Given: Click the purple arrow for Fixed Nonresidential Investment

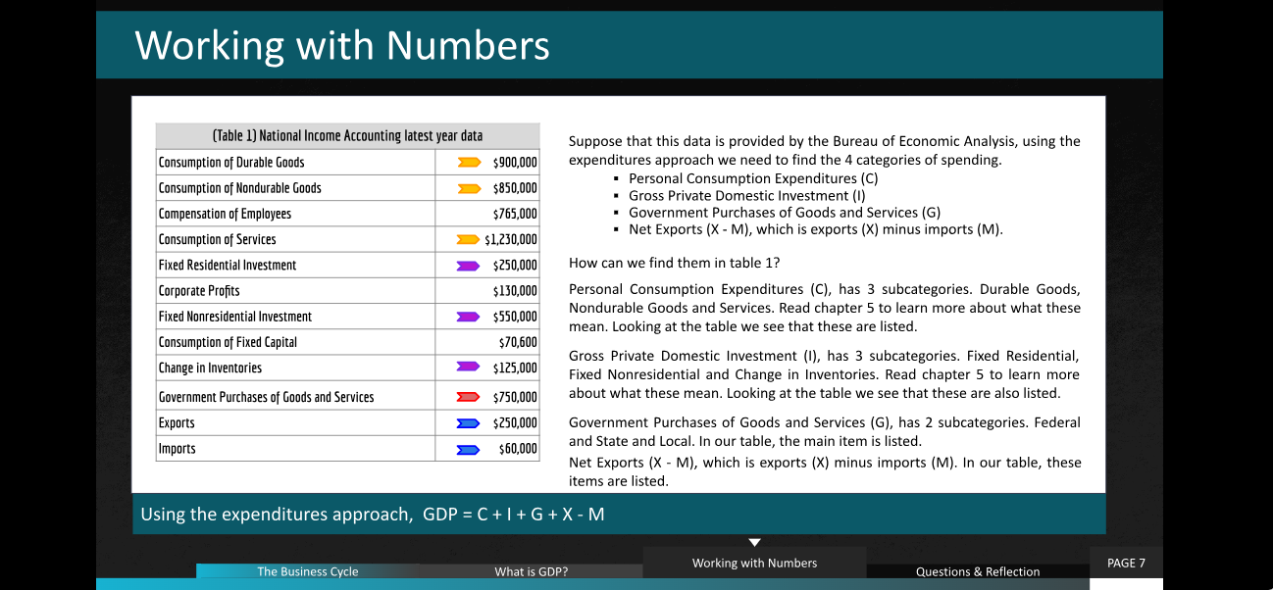Looking at the screenshot, I should (469, 317).
